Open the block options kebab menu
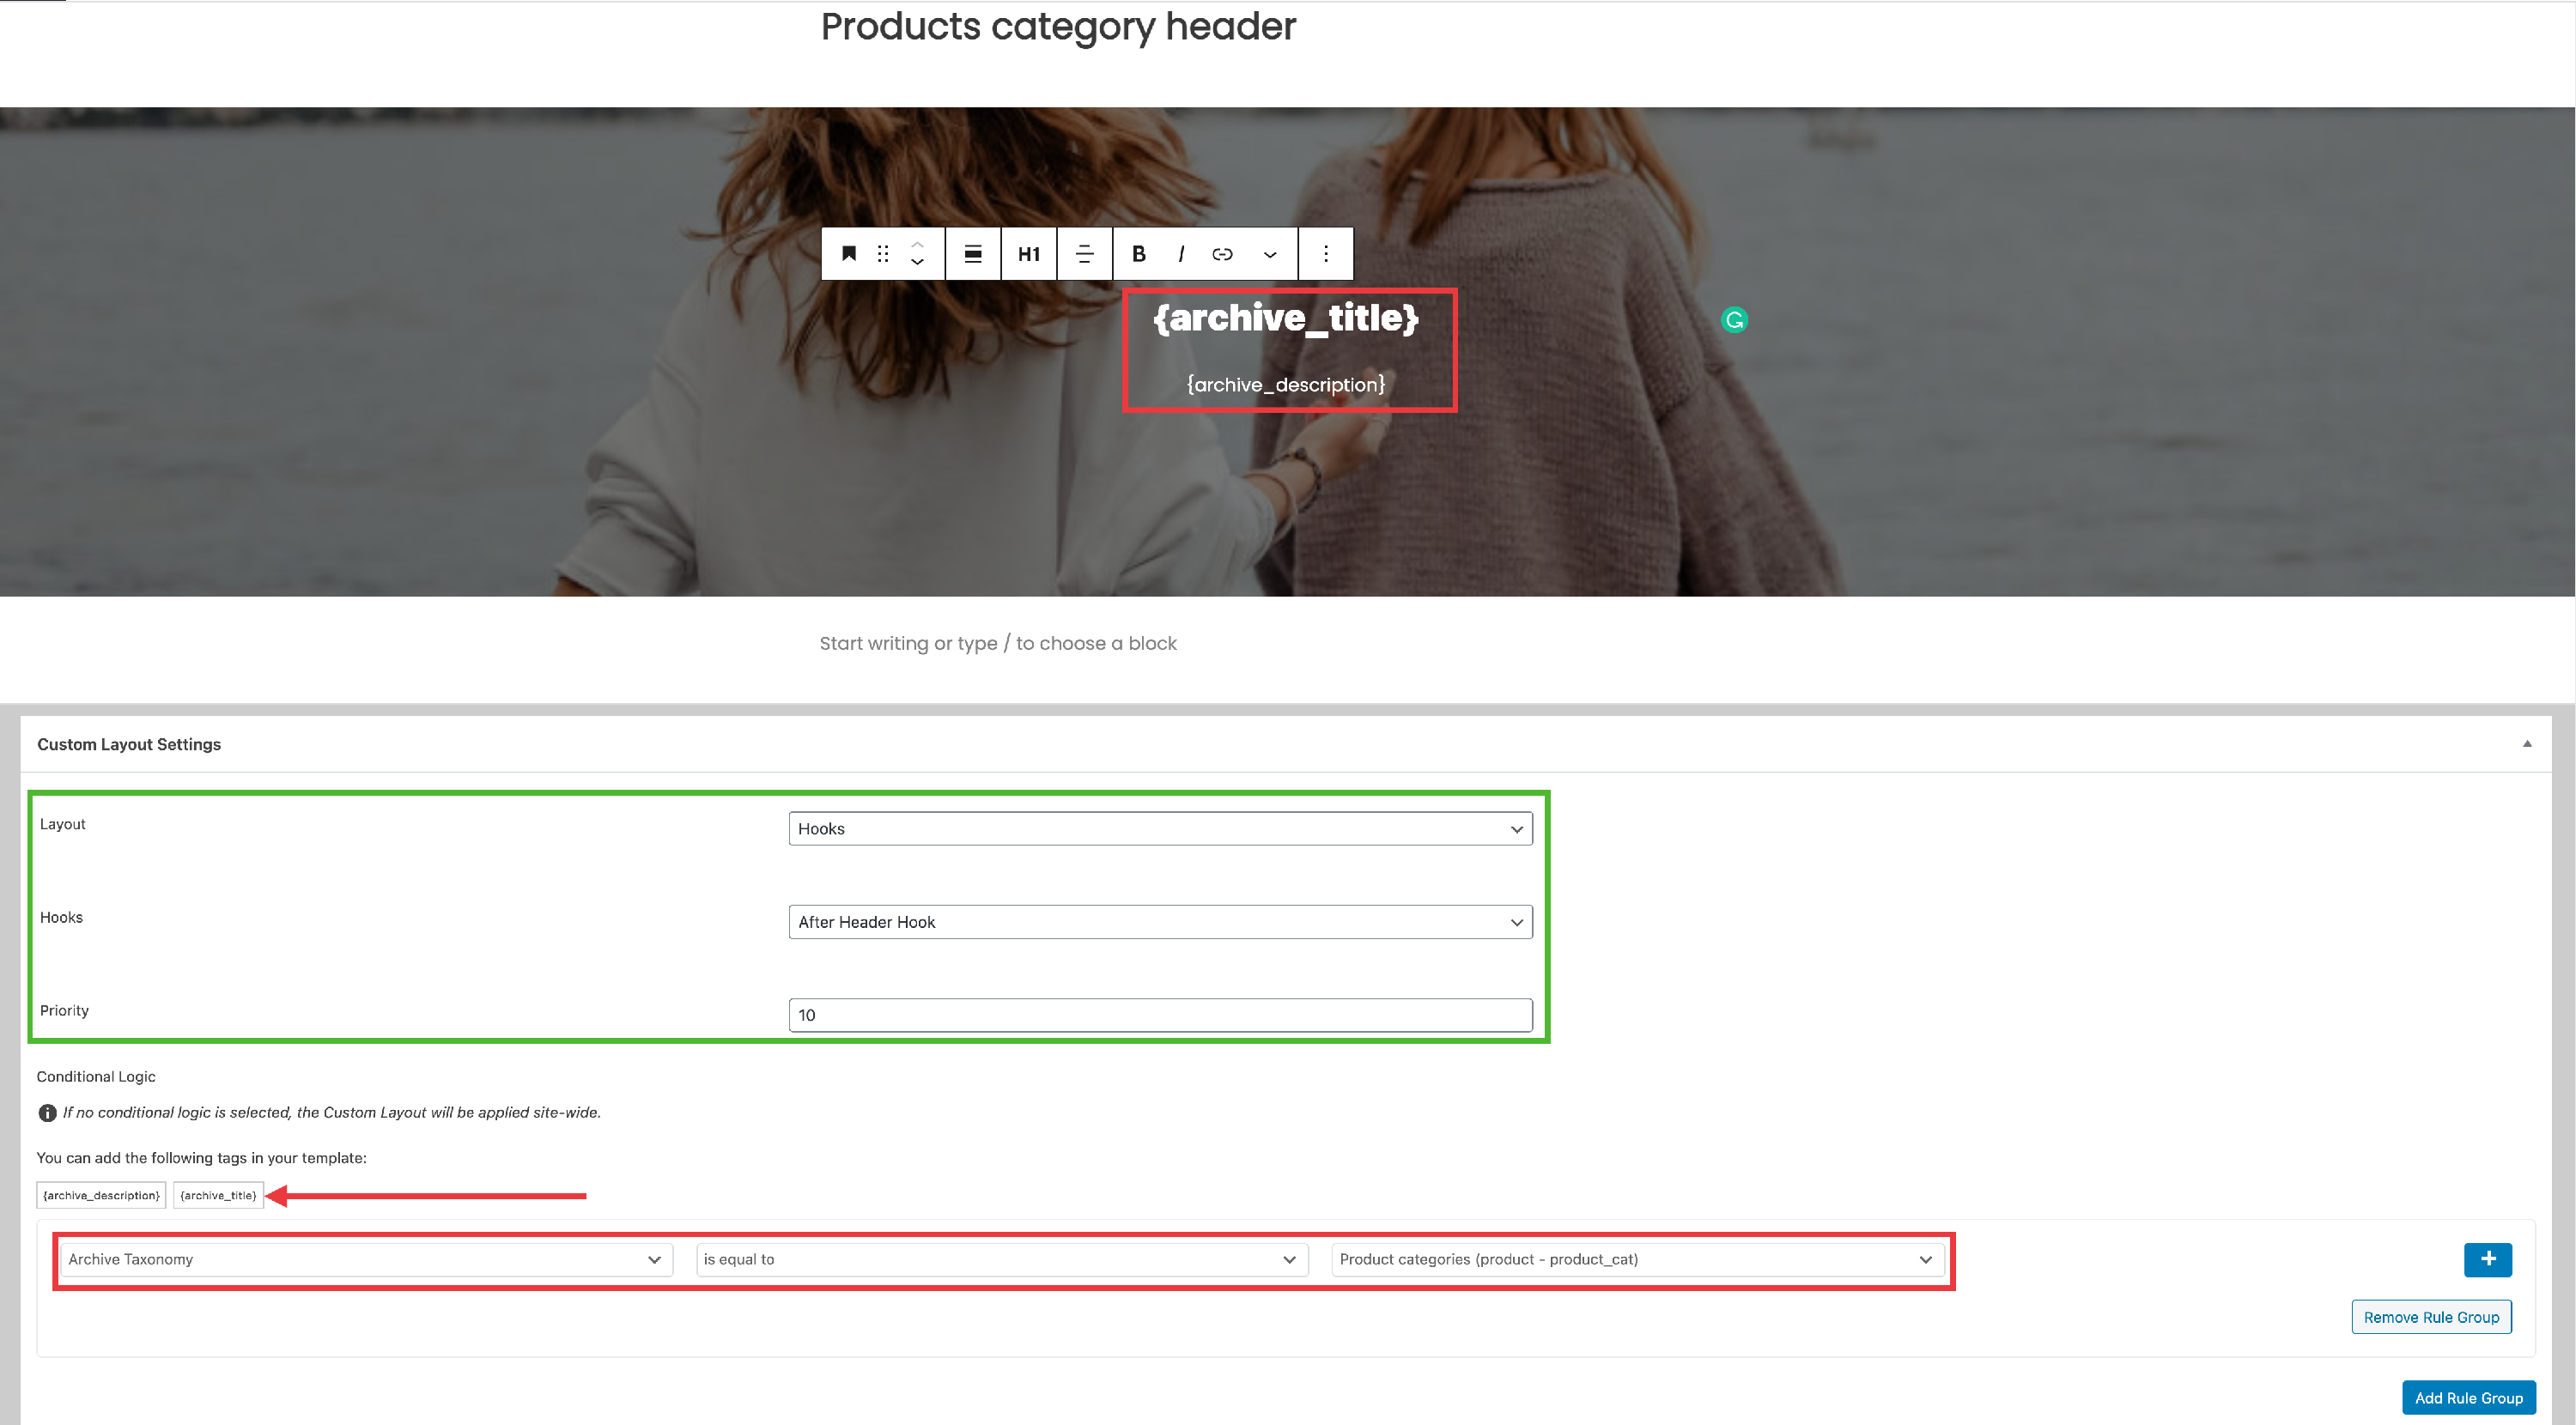2576x1425 pixels. coord(1326,253)
